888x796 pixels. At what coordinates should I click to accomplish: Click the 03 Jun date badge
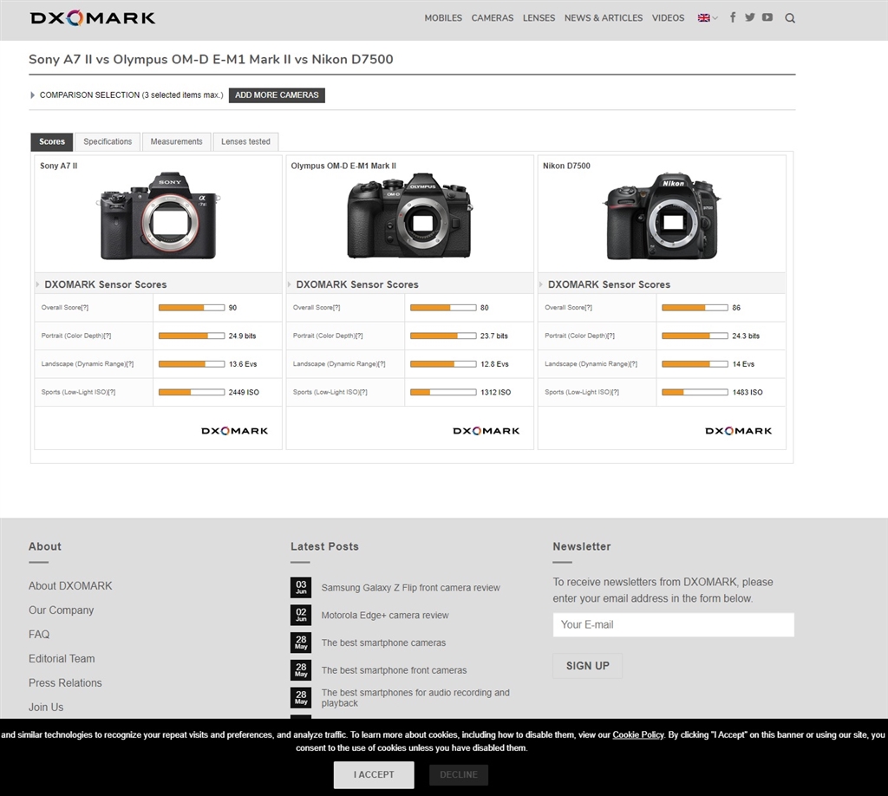[x=301, y=588]
